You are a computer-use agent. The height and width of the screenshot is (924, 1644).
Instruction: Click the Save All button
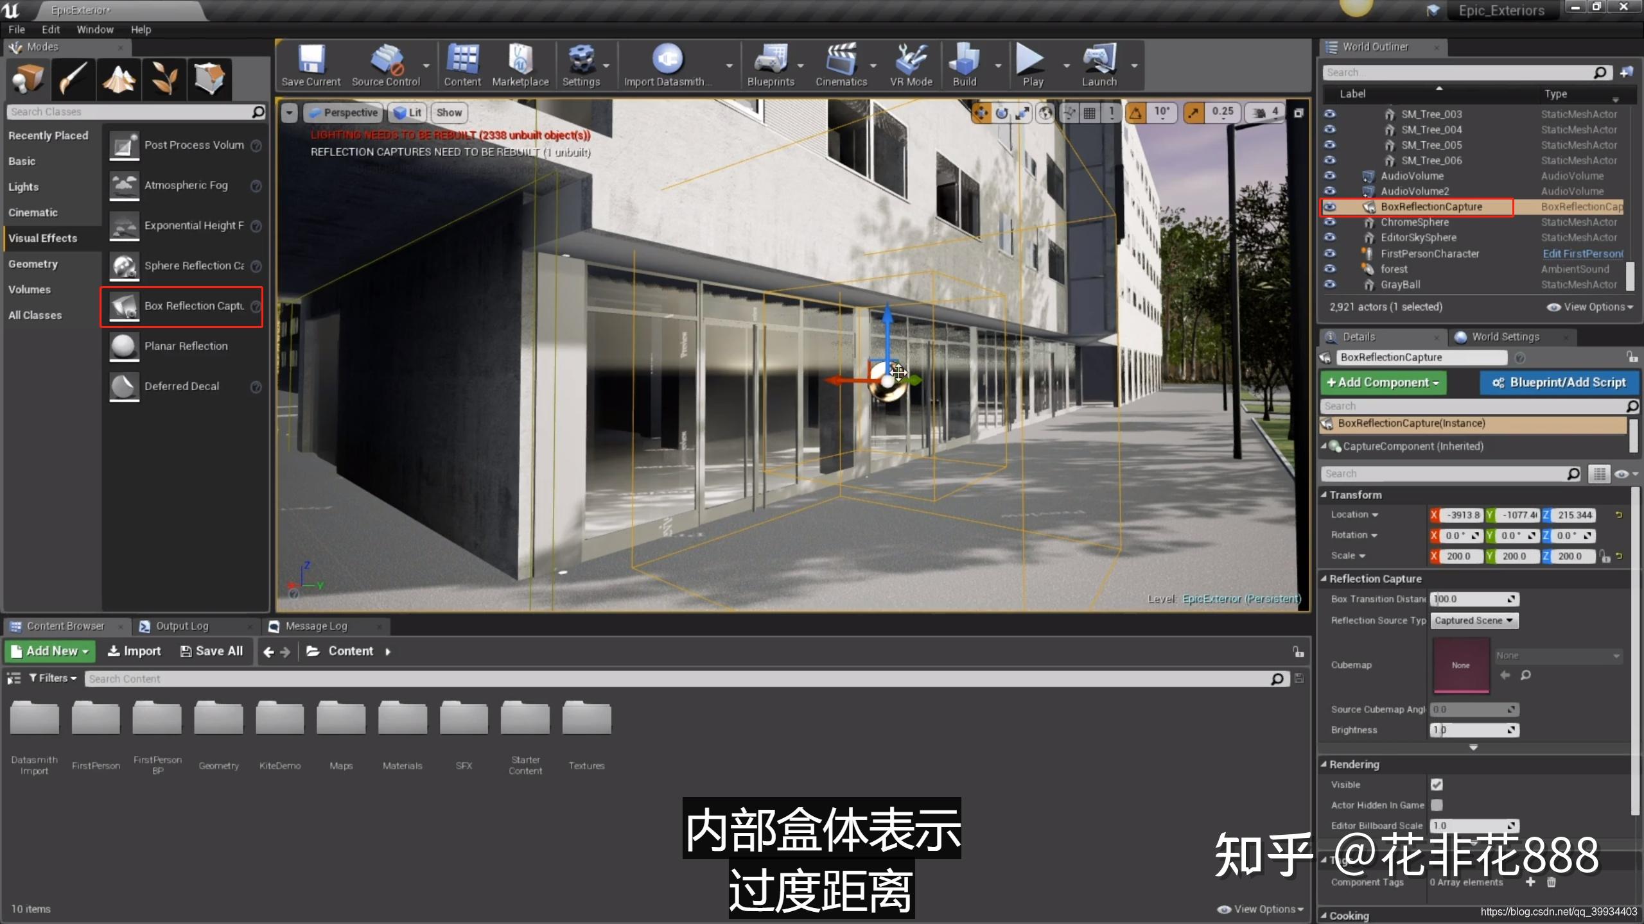(211, 651)
